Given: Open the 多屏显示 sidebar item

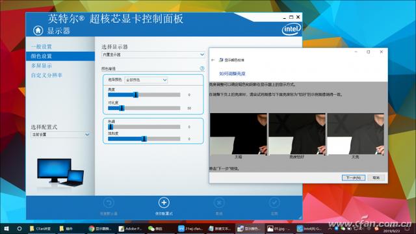Looking at the screenshot, I should click(42, 66).
